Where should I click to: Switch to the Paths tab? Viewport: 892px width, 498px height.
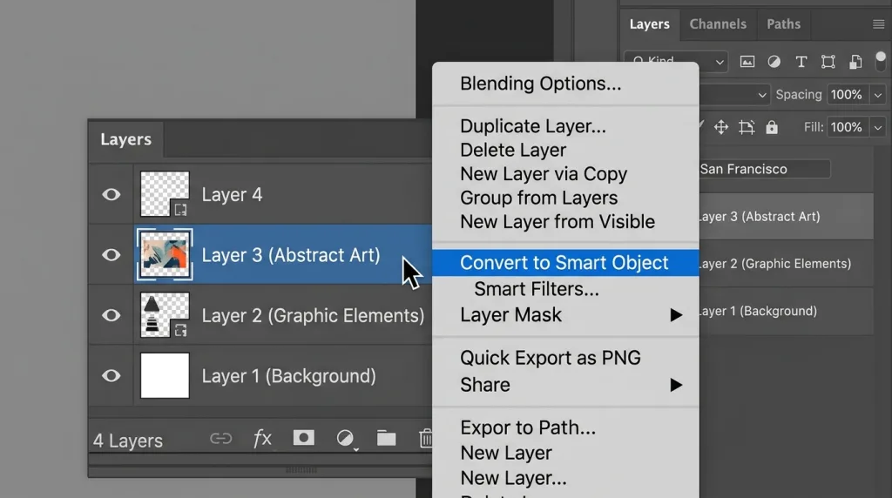tap(783, 24)
